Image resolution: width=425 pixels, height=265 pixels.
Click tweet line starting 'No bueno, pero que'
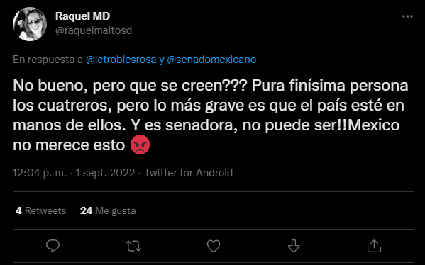[211, 86]
